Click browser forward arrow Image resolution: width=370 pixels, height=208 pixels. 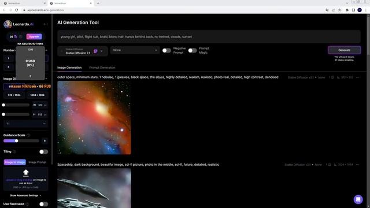point(10,10)
